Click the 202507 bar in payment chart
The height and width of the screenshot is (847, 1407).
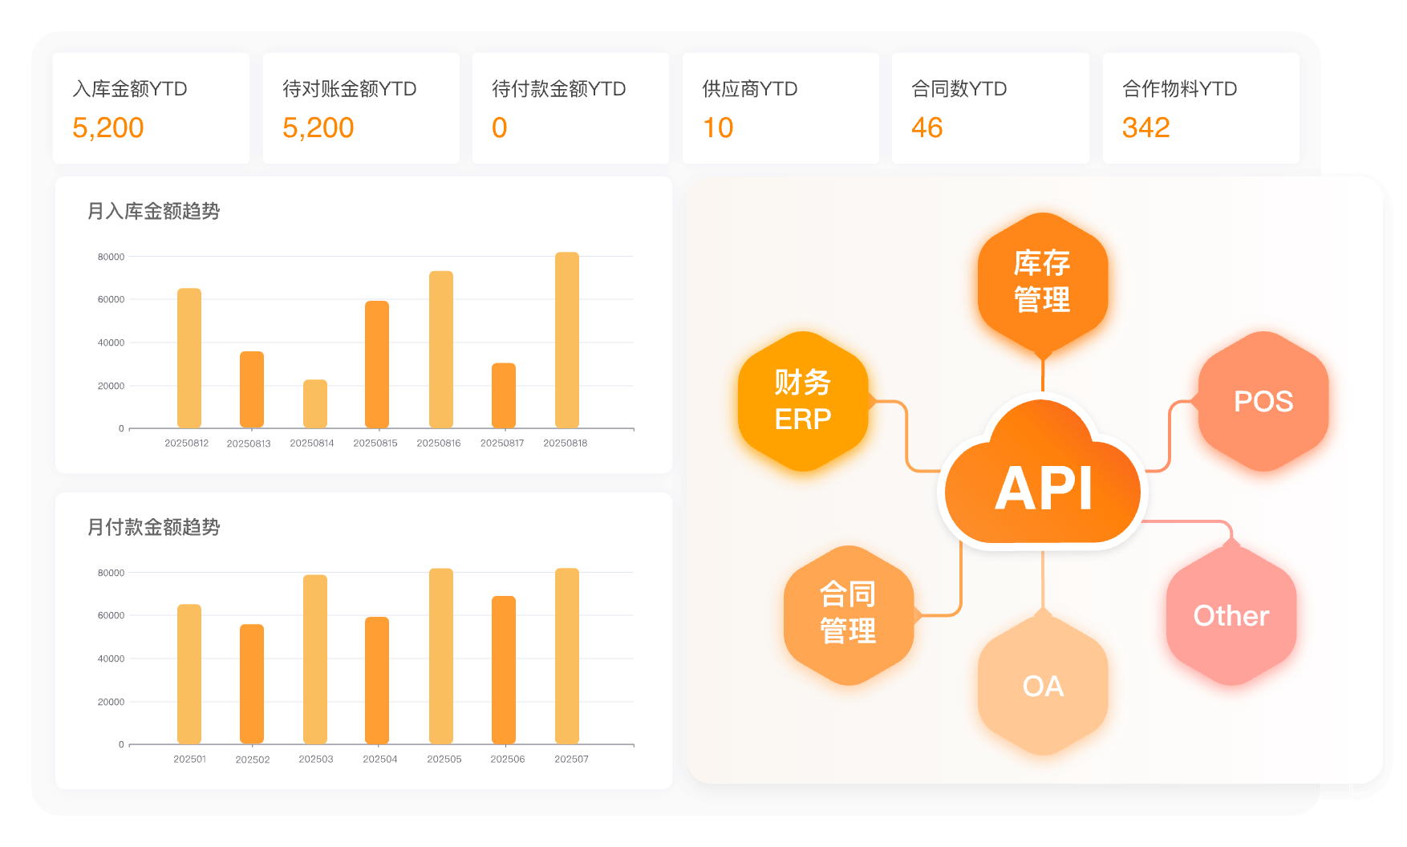click(566, 656)
